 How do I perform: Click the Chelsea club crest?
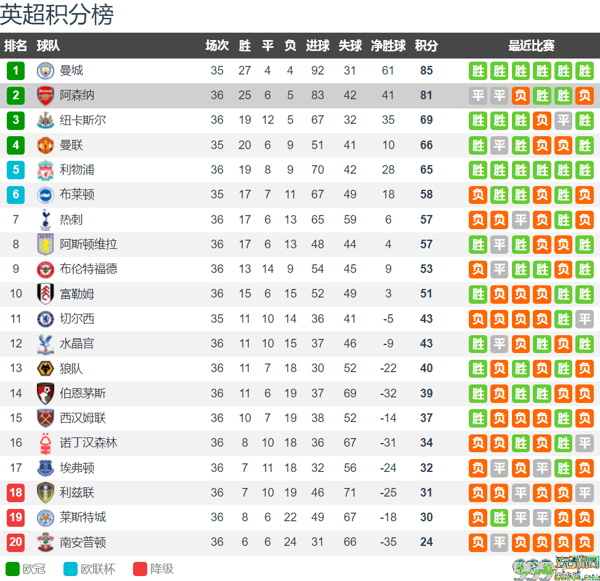[x=45, y=319]
